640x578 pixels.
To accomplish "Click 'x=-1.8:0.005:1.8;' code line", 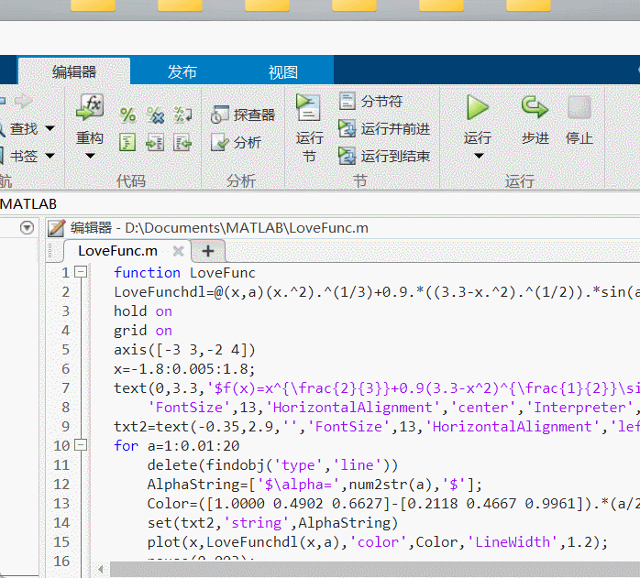I will 184,369.
